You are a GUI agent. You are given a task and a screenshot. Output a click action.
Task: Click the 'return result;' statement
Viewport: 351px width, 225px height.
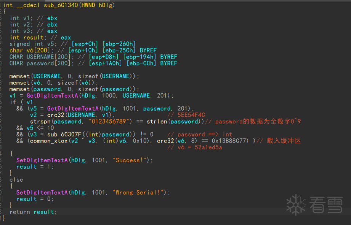[33, 212]
